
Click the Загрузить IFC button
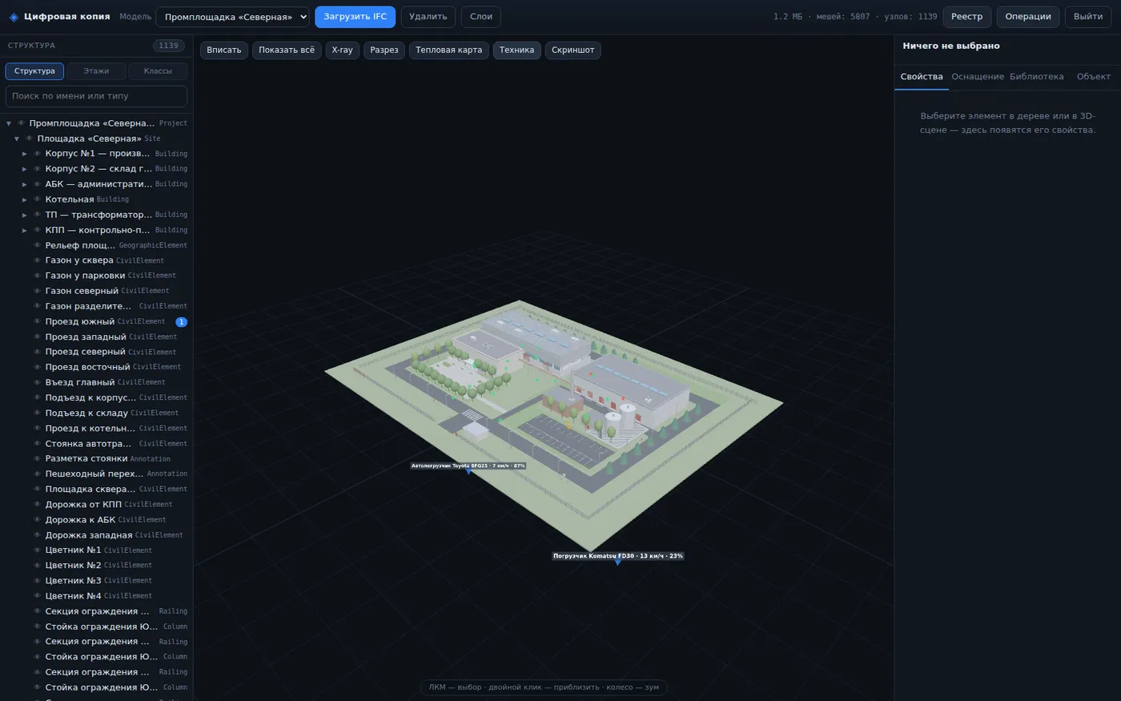coord(355,17)
